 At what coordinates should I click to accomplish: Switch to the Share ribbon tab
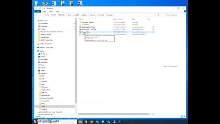(x=51, y=11)
